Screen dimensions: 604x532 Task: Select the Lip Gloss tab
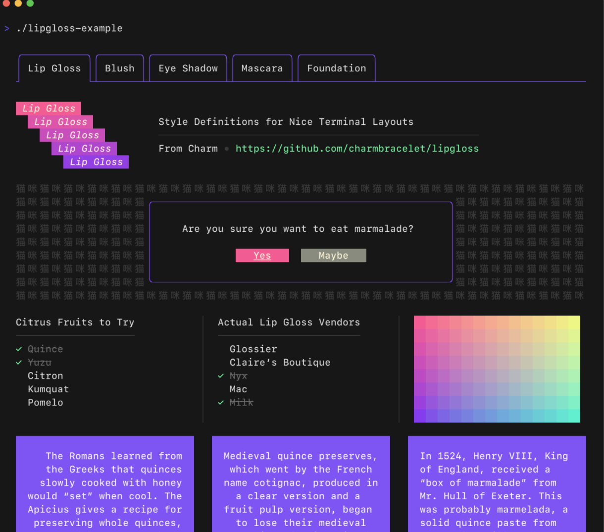tap(54, 68)
